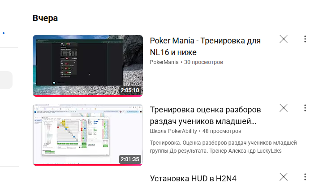This screenshot has height=184, width=323.
Task: Open the Установка HUD в H2N4 title
Action: [x=193, y=179]
